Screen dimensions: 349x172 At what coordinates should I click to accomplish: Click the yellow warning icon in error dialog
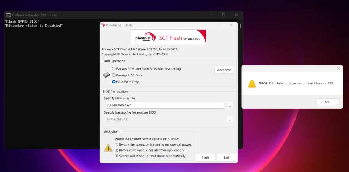[x=252, y=83]
